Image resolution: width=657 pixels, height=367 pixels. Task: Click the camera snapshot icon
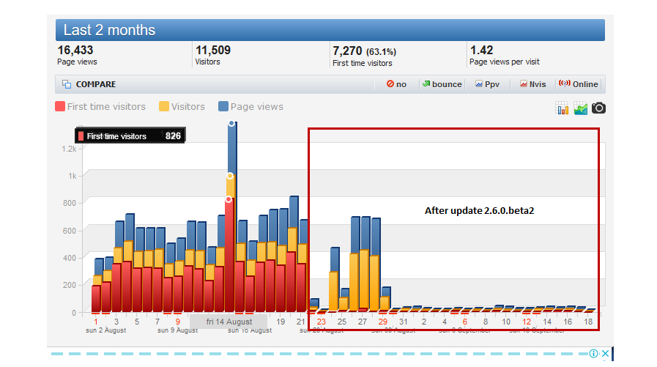click(x=598, y=108)
